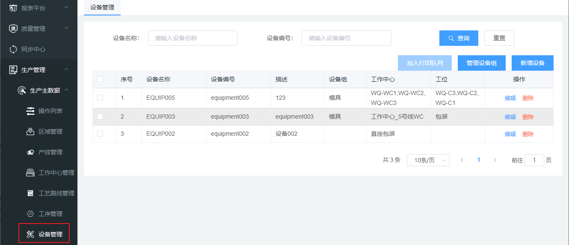Click the 工艺路线管理 sidebar icon
Screen dimensions: 569x245
coord(30,193)
